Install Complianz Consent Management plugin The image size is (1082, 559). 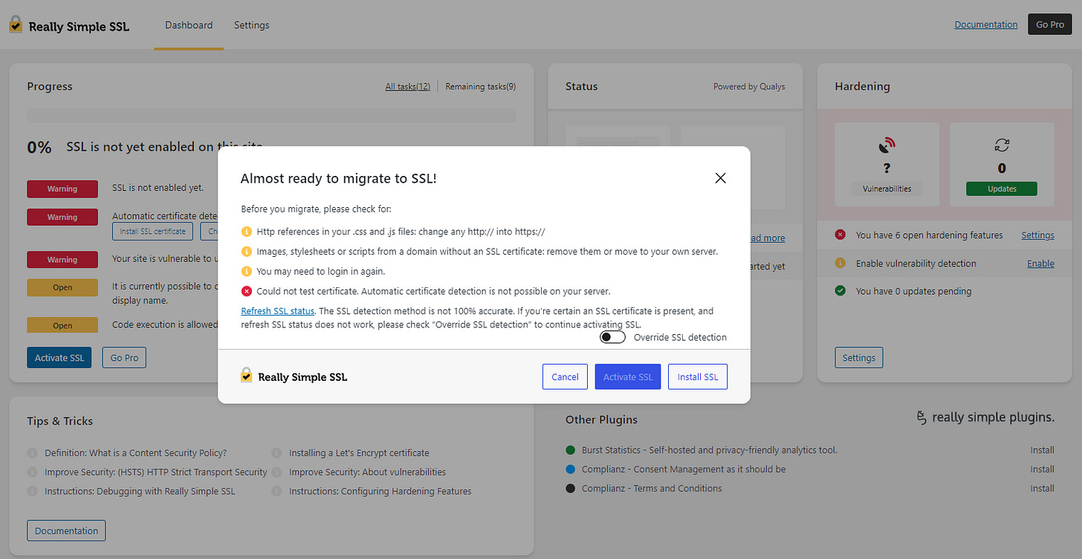pyautogui.click(x=1042, y=469)
